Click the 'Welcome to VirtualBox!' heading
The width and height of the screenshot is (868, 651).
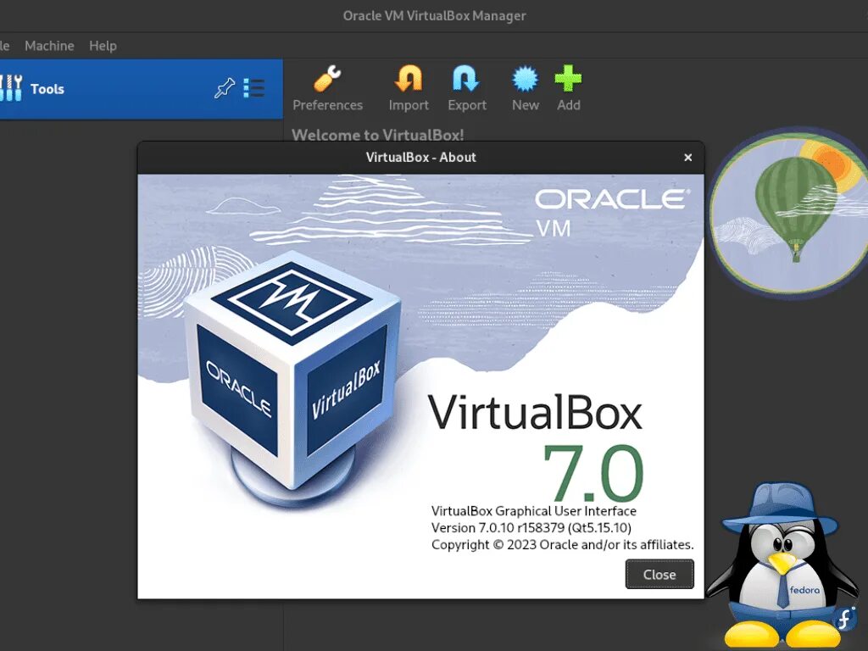[x=378, y=135]
